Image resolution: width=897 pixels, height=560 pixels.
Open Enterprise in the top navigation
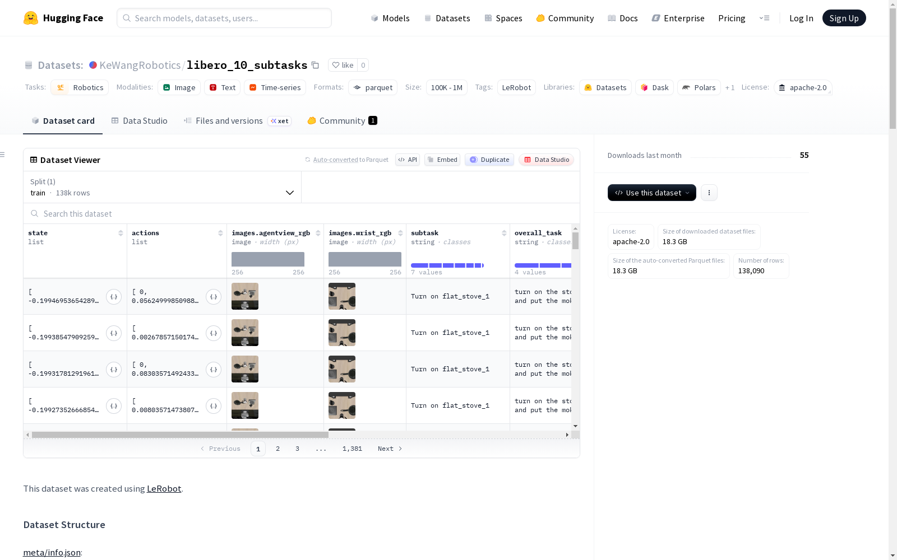point(678,18)
